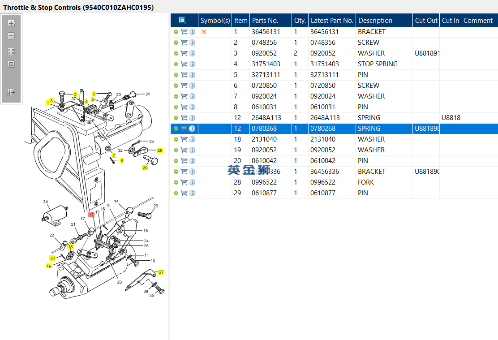Click green gear icon for SCREW 0748356
This screenshot has width=498, height=340.
coord(176,43)
